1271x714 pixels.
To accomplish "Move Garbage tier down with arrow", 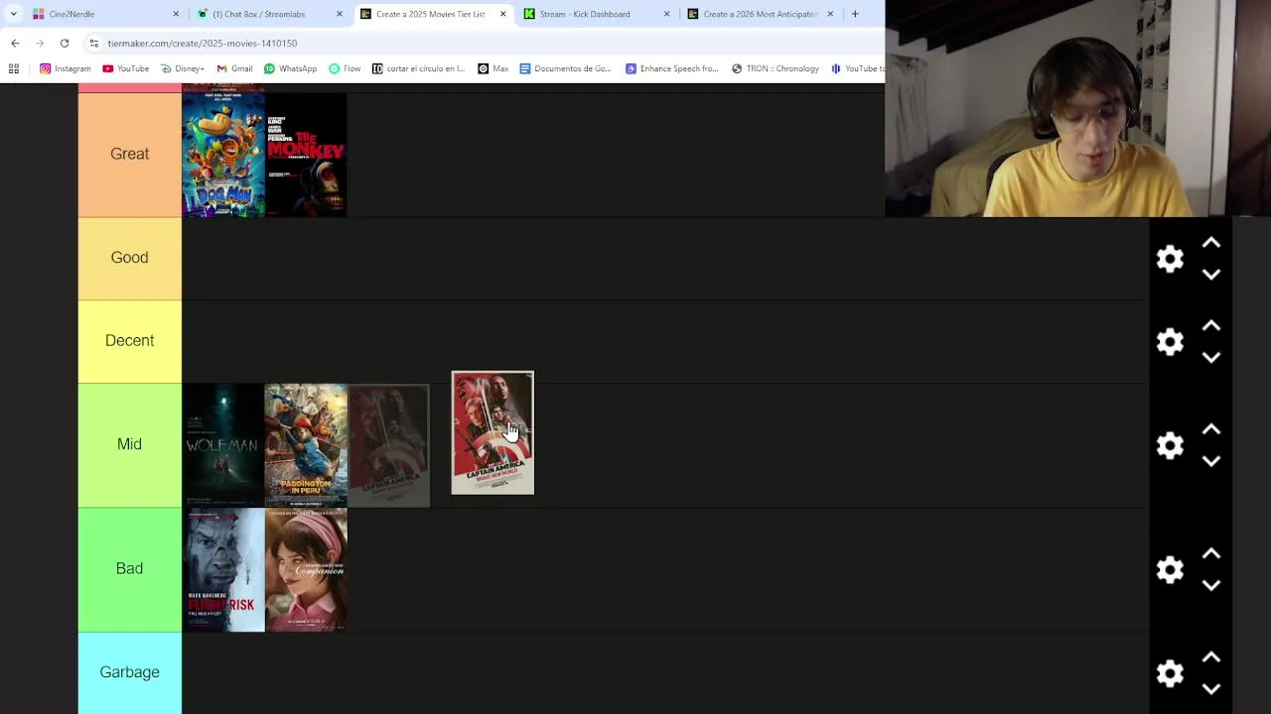I will click(1211, 689).
